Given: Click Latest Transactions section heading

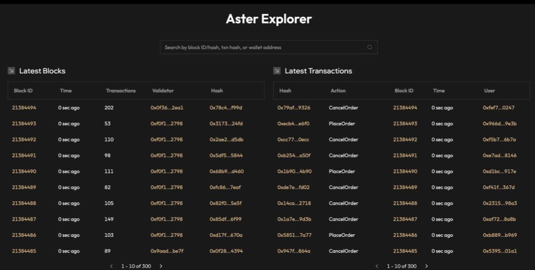Looking at the screenshot, I should click(318, 71).
